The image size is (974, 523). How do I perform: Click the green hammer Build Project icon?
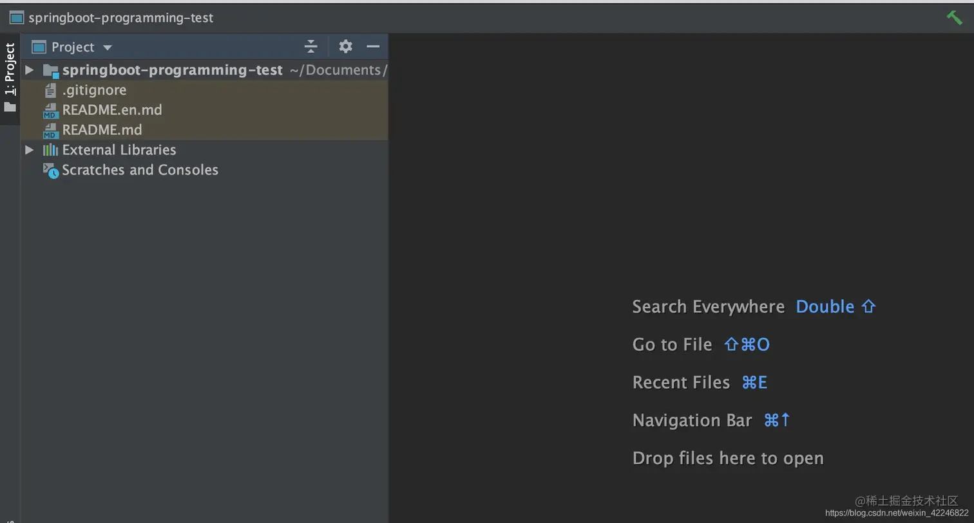point(954,17)
